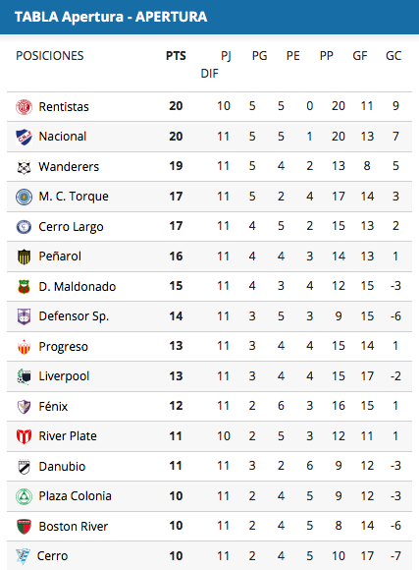
Task: Click the Rentistas club crest icon
Action: tap(24, 107)
